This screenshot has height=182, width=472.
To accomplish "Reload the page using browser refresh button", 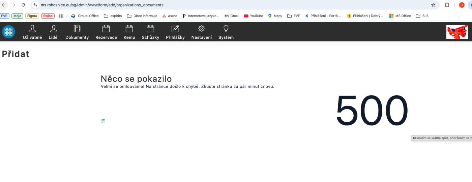I will pos(23,5).
